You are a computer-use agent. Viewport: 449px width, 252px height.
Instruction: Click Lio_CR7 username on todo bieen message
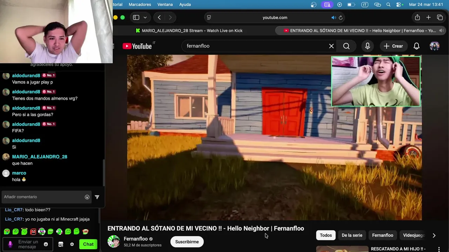[14, 210]
